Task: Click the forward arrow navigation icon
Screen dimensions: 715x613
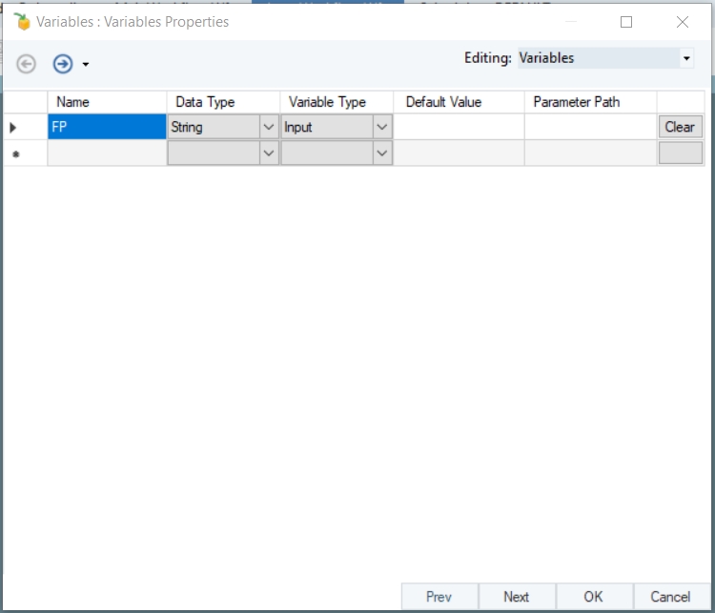Action: pyautogui.click(x=63, y=64)
